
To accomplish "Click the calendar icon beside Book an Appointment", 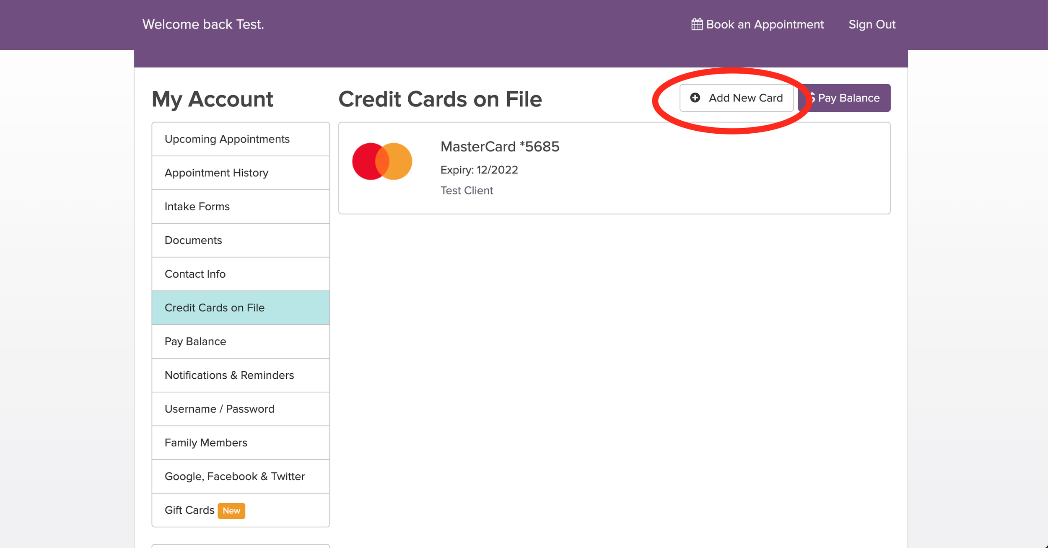I will point(697,24).
